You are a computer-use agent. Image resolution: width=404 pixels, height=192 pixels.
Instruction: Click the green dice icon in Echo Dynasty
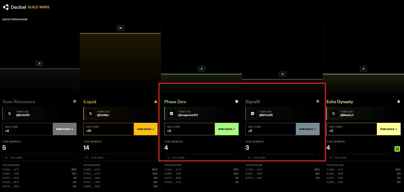click(x=397, y=149)
